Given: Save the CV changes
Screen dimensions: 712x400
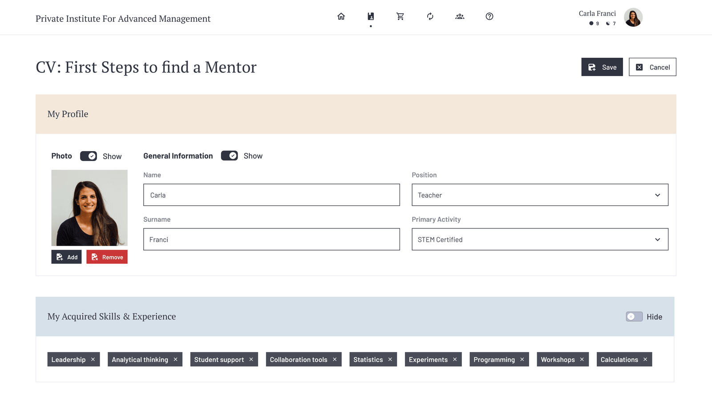Looking at the screenshot, I should point(602,67).
